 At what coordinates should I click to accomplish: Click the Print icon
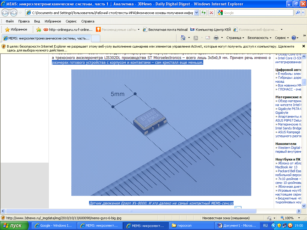coord(216,38)
